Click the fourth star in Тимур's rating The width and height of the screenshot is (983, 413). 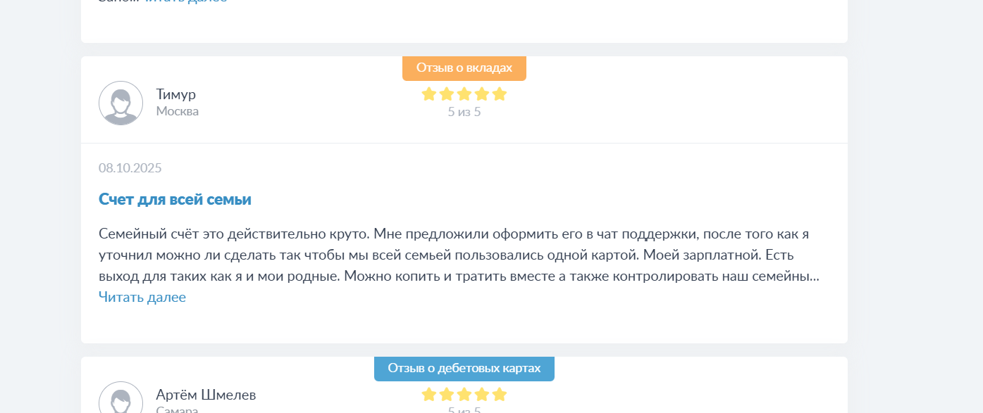point(482,94)
